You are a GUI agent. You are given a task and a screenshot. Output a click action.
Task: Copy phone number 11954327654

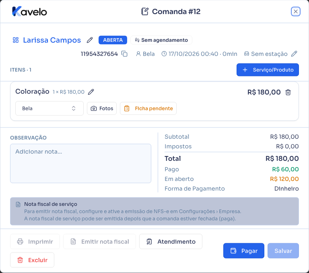[x=124, y=54]
